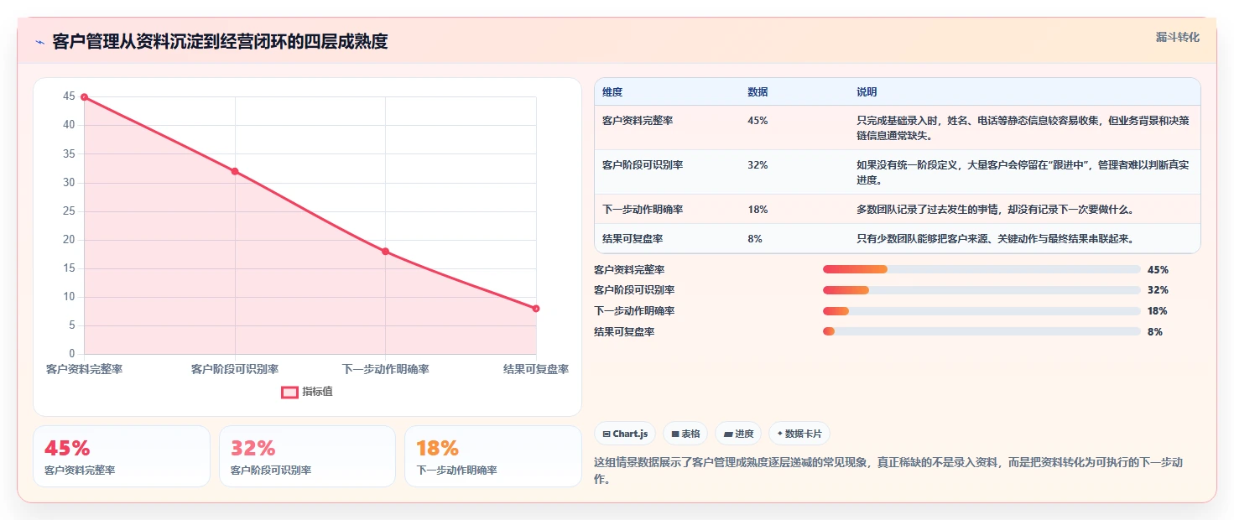Image resolution: width=1234 pixels, height=520 pixels.
Task: Select the Chart.js tag pill
Action: tap(625, 434)
